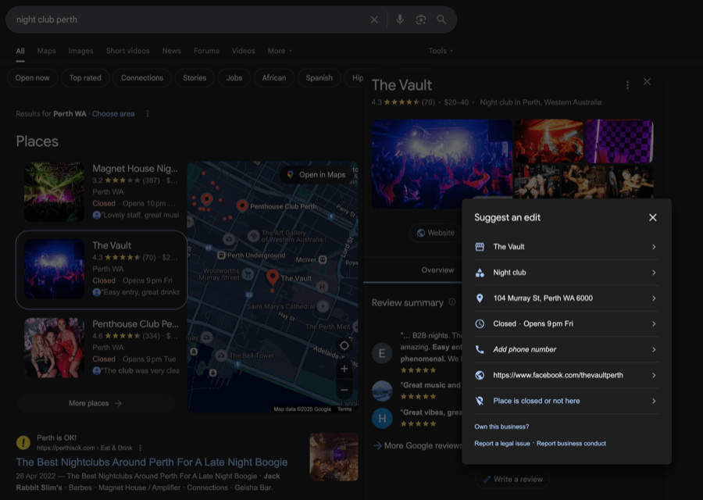
Task: Select Penthouse Club Perth map pin
Action: (242, 205)
